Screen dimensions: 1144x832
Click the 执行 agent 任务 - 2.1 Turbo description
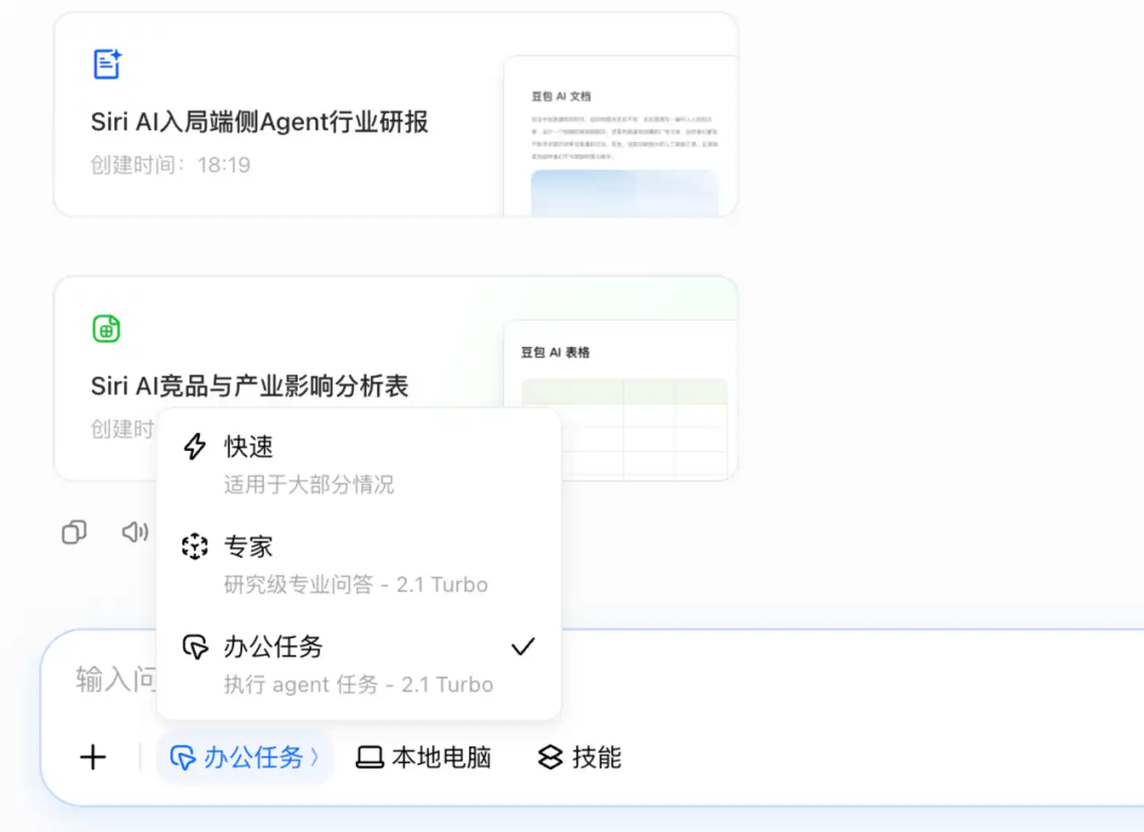[358, 684]
